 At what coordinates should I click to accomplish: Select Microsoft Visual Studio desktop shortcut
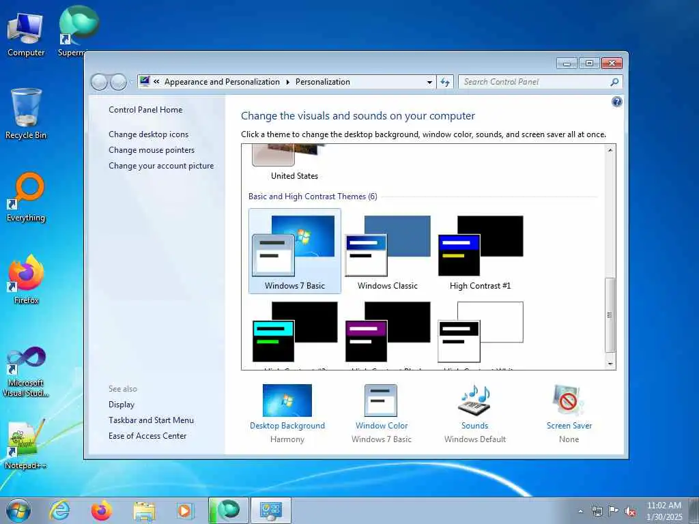pyautogui.click(x=26, y=372)
